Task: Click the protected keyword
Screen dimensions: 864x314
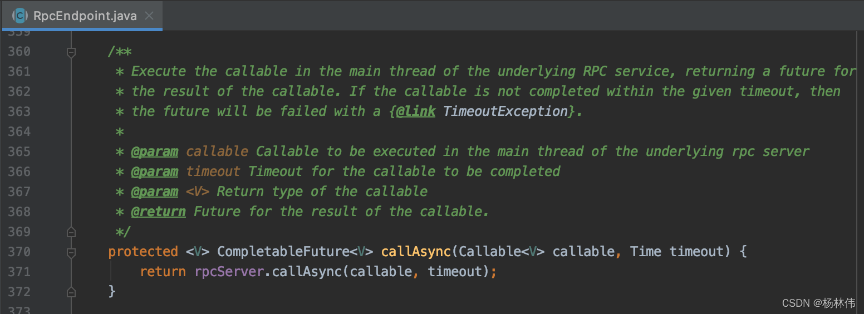Action: 143,252
